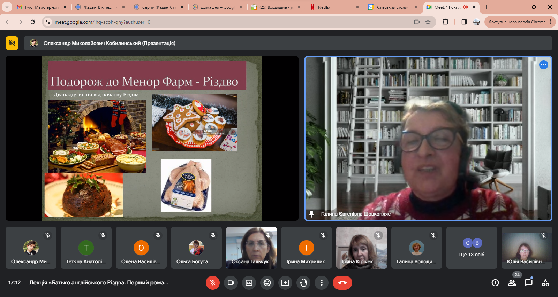Unmute the microphone
Screen dimensions: 558x297
pos(213,283)
